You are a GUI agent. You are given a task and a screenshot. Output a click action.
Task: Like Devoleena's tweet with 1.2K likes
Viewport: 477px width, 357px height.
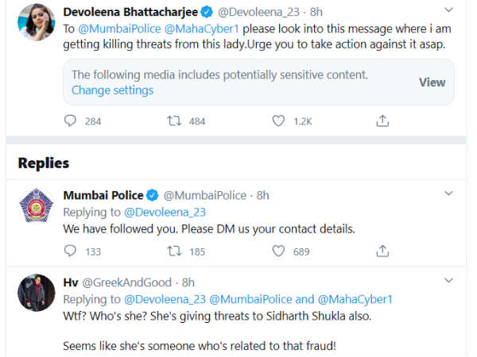pyautogui.click(x=278, y=121)
